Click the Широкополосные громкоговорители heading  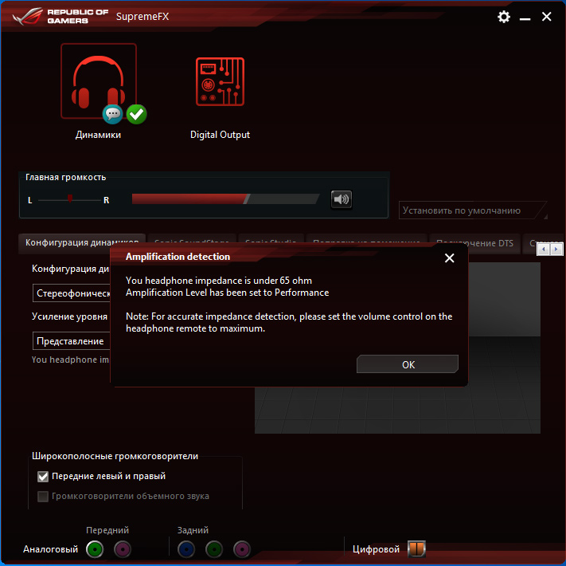point(115,456)
